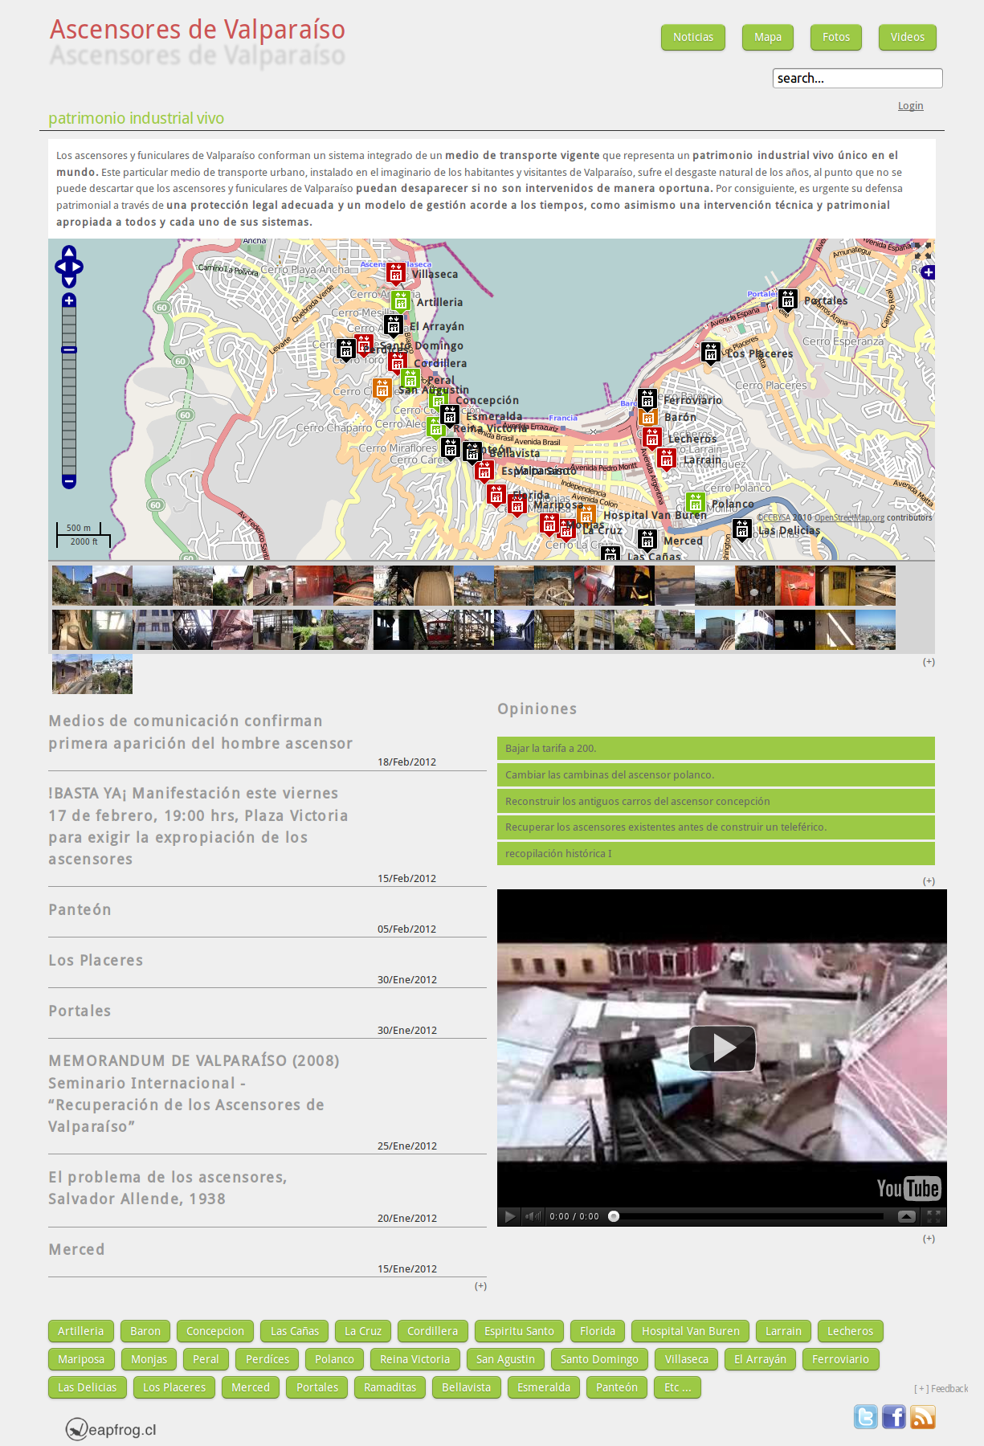984x1446 pixels.
Task: Open the Noticias menu tab
Action: coord(692,37)
